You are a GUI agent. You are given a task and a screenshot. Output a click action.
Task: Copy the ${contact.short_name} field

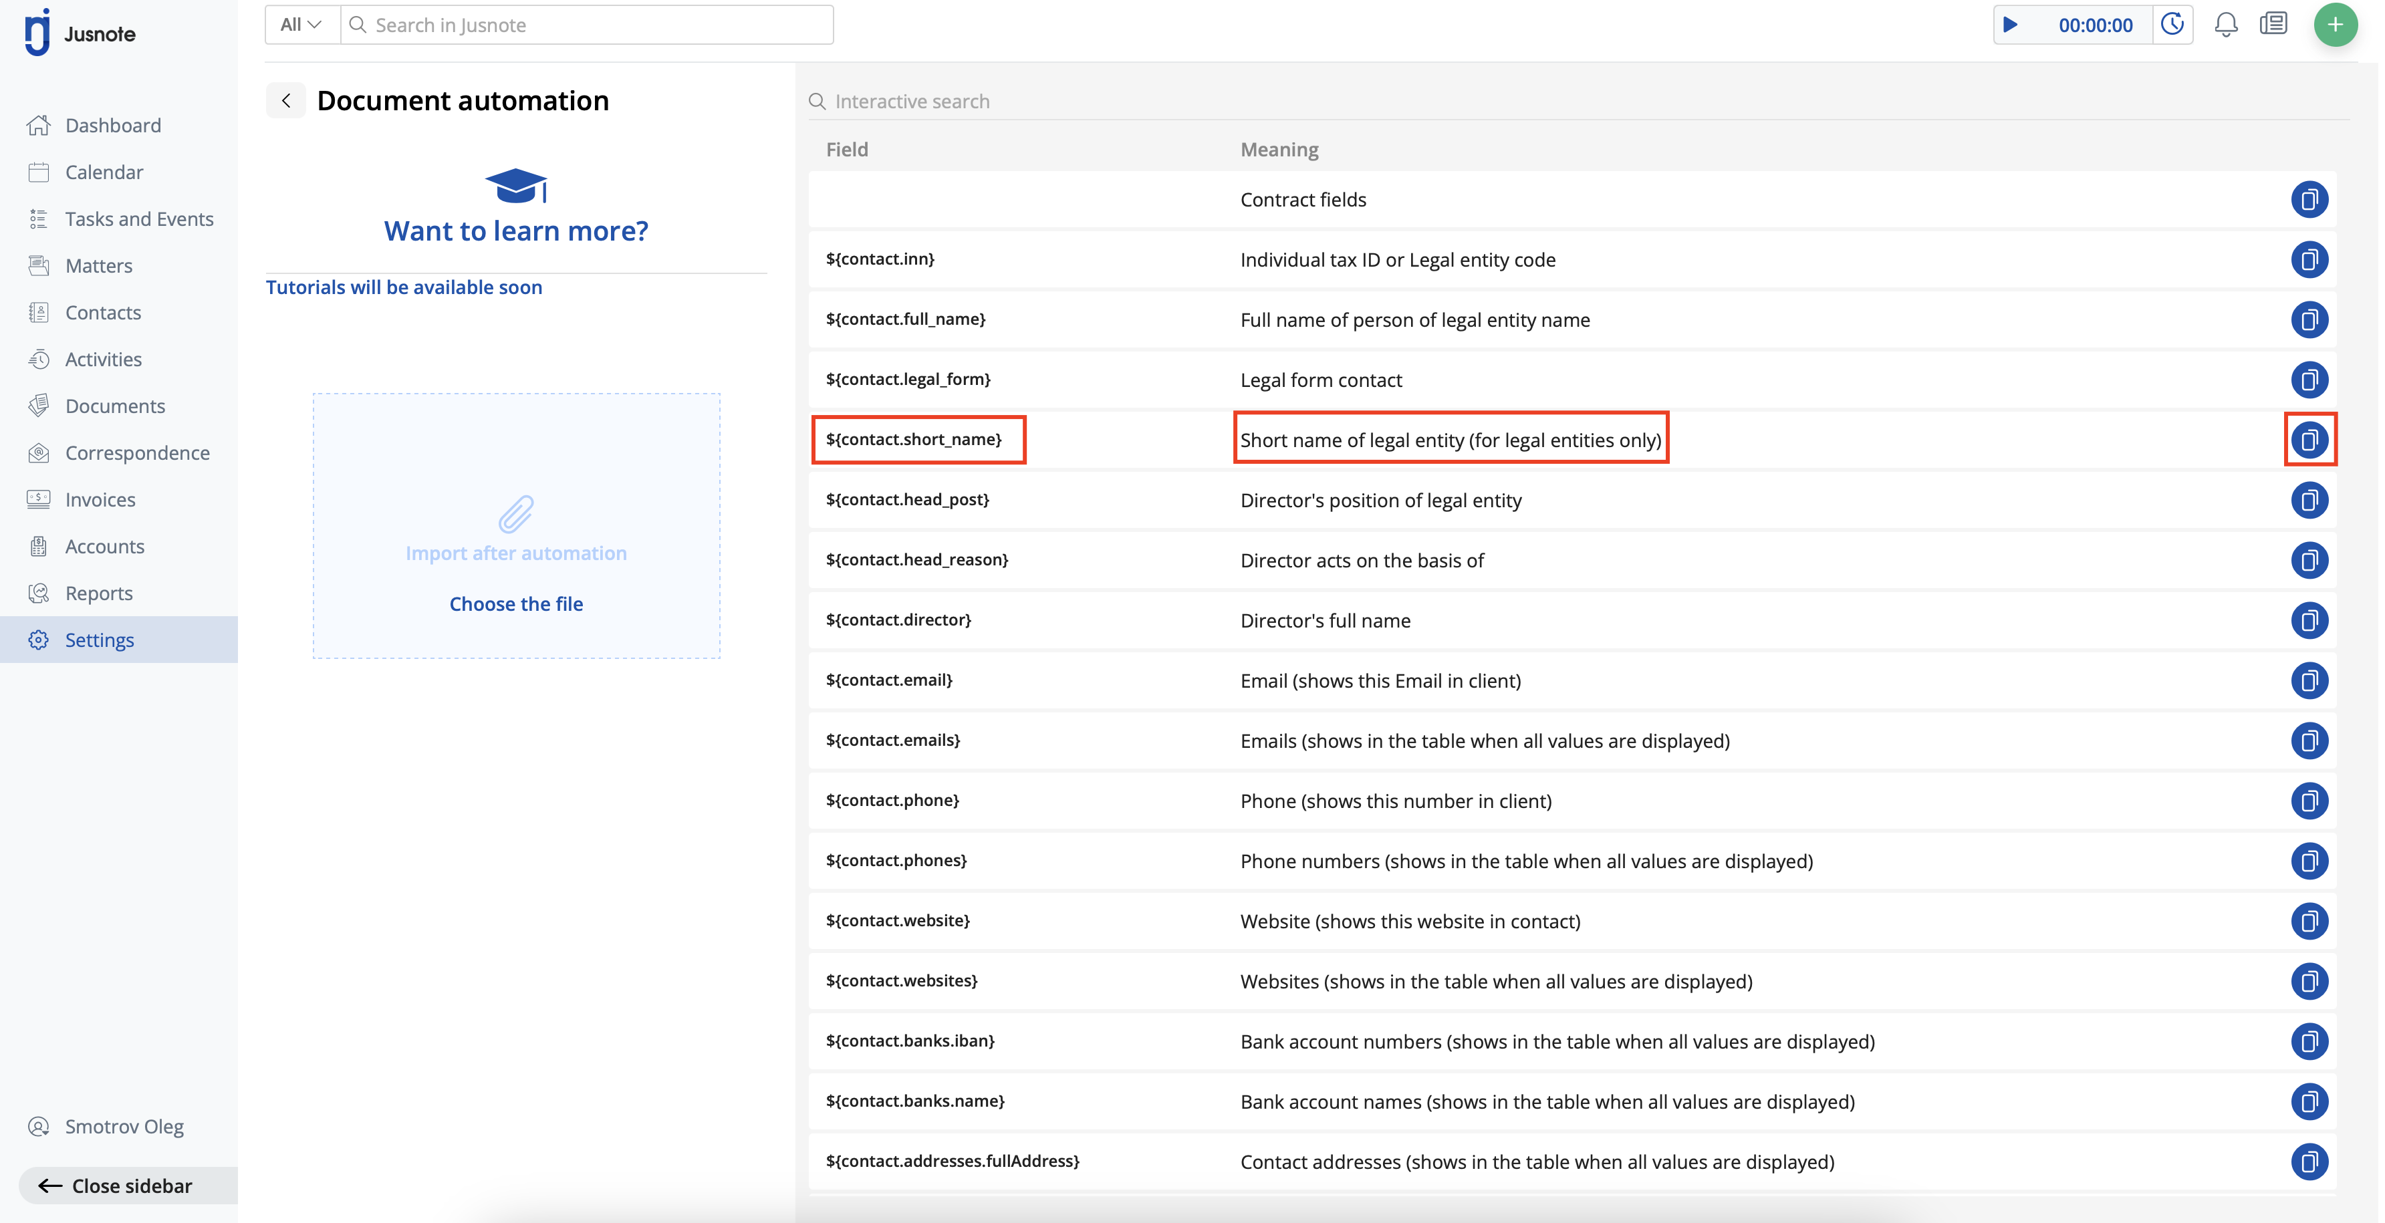(2309, 440)
